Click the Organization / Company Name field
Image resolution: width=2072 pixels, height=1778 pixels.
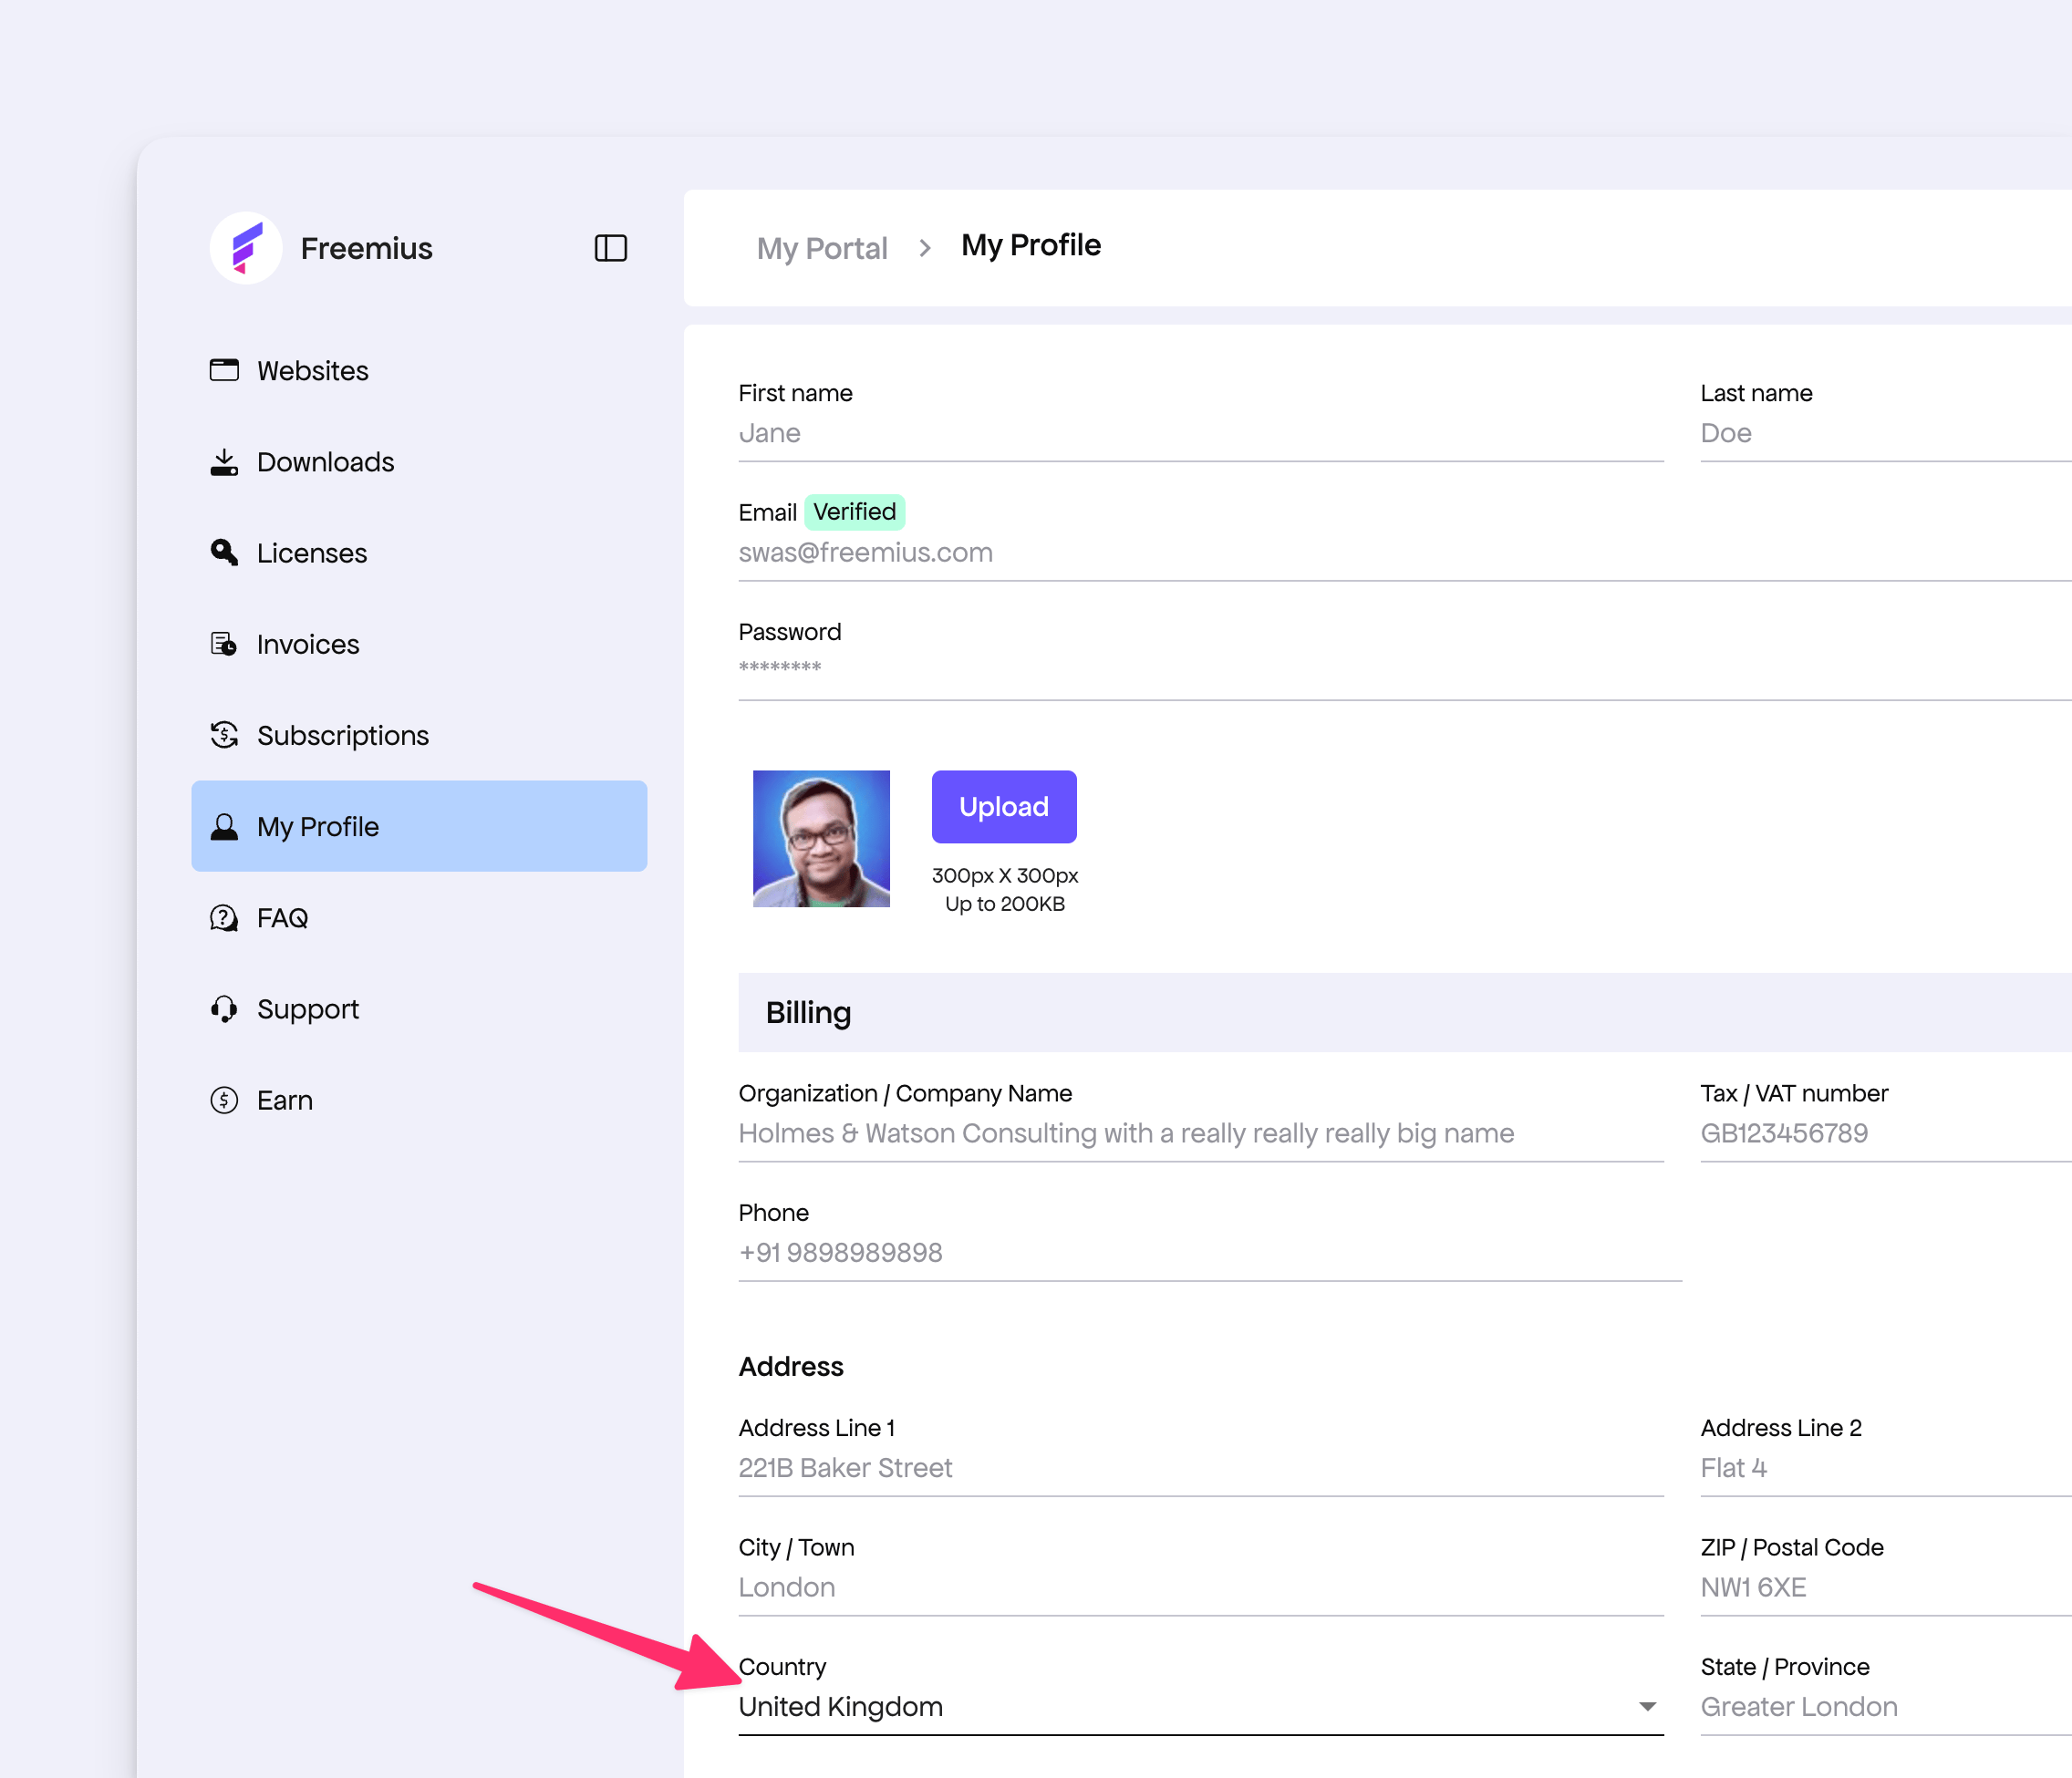1200,1133
